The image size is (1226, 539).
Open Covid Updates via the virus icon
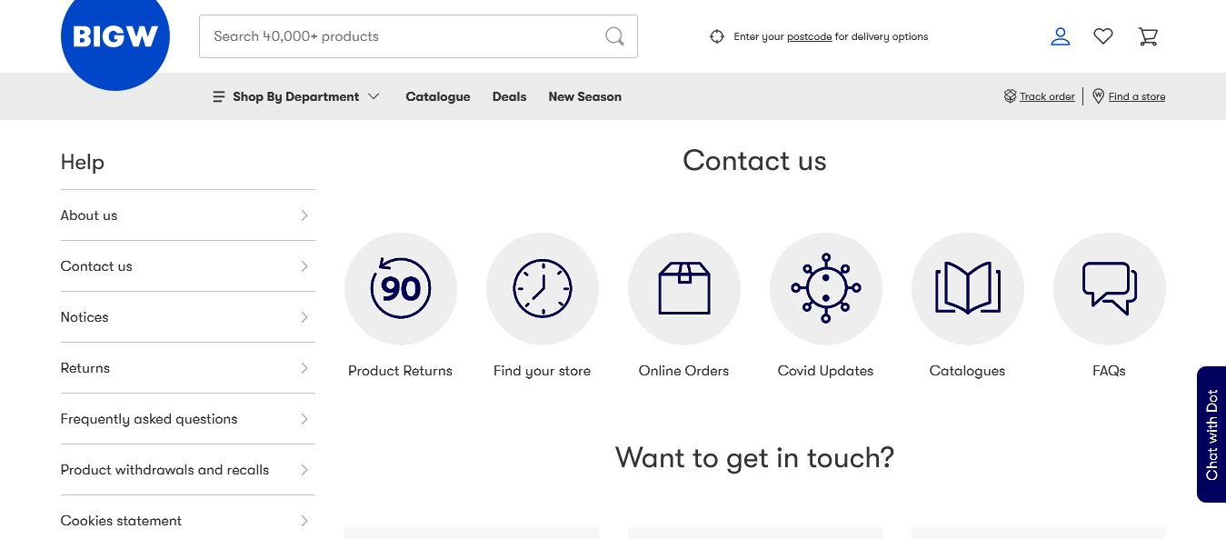825,288
